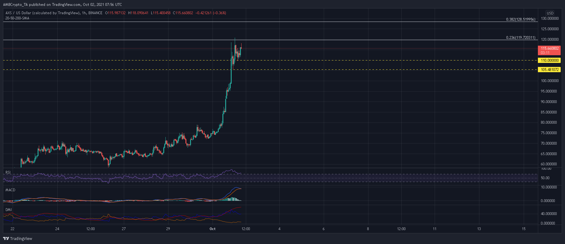Click the current price tag 115.660802
Viewport: 565px width, 244px height.
tap(550, 50)
